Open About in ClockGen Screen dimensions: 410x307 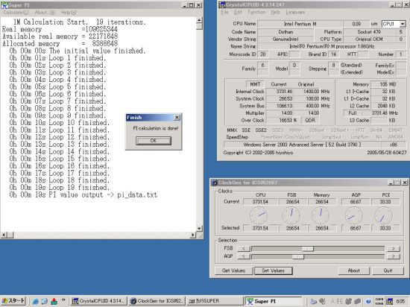(354, 270)
